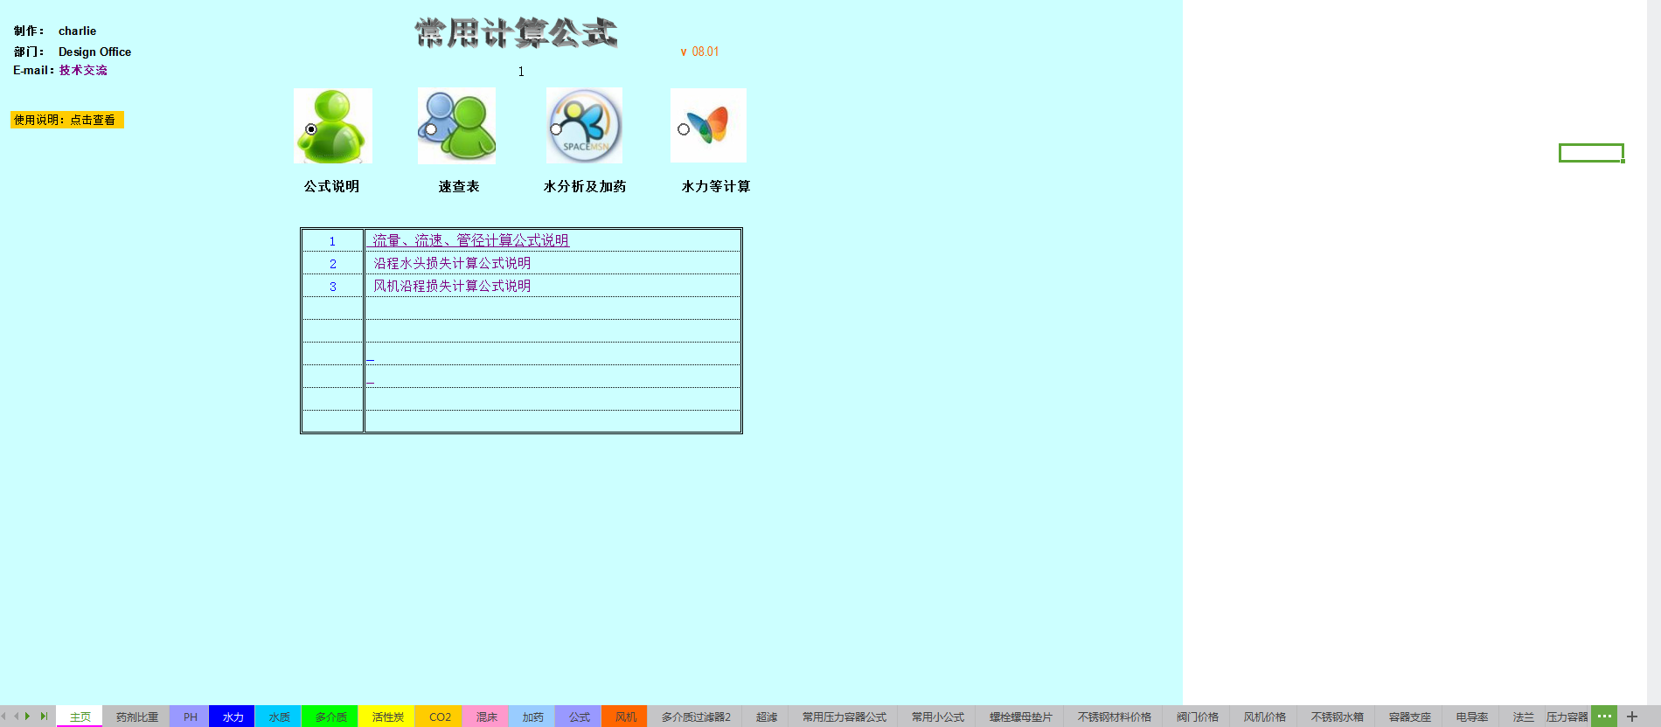Image resolution: width=1661 pixels, height=727 pixels.
Task: Open the 沿程水头损失计算公式说明 link
Action: [452, 263]
